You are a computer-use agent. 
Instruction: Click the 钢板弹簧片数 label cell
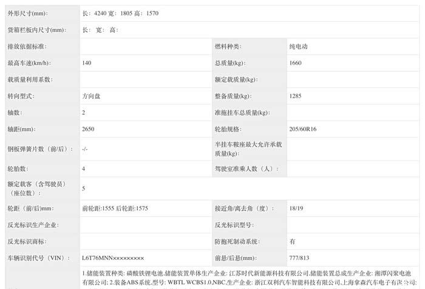coord(39,148)
